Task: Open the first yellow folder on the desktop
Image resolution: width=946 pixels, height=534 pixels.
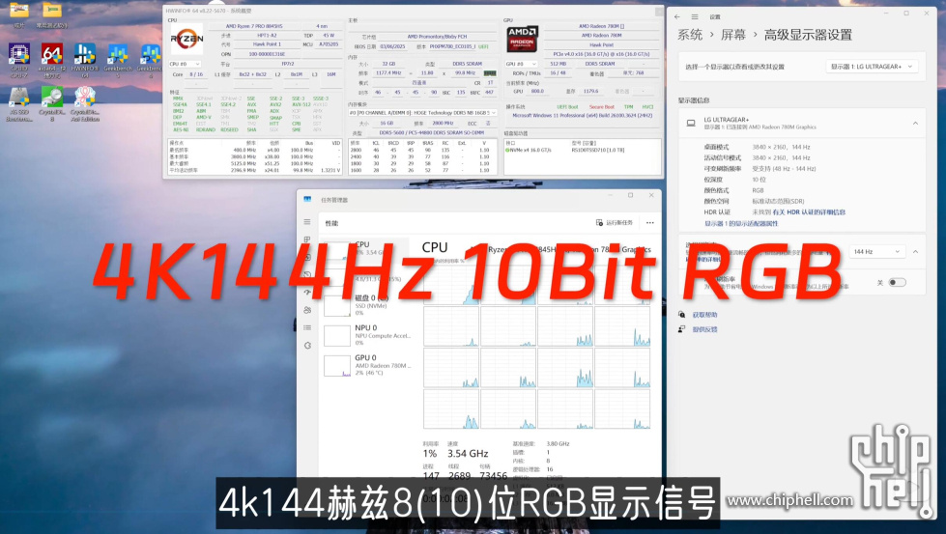Action: pyautogui.click(x=19, y=11)
